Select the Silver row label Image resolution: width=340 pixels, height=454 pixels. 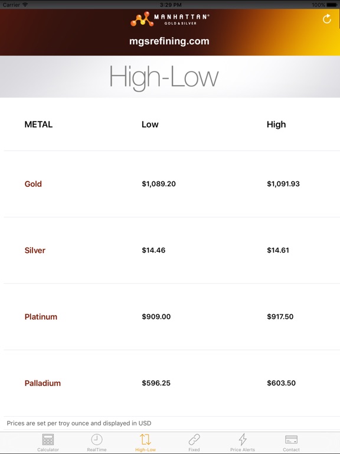tap(35, 250)
